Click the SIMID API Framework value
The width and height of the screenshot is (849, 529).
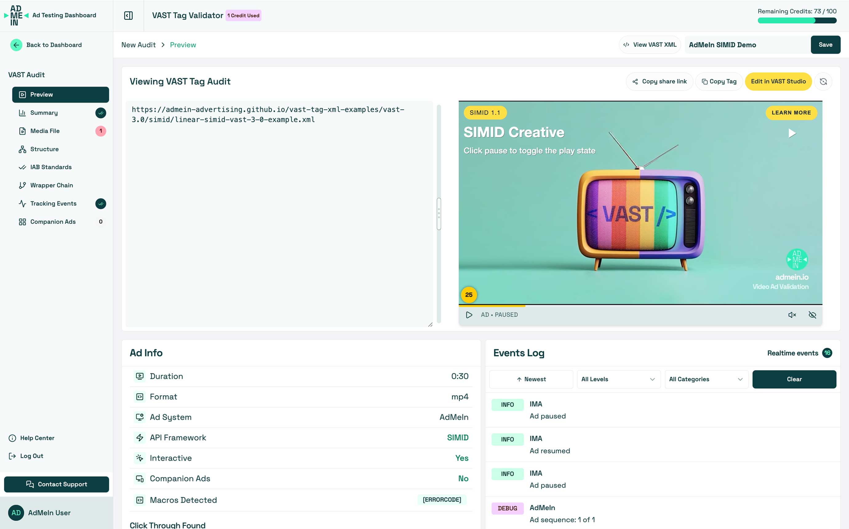click(457, 438)
